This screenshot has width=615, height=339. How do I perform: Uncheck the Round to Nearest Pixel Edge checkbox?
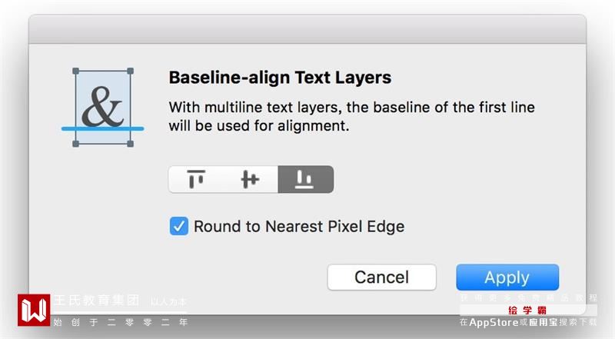click(178, 227)
